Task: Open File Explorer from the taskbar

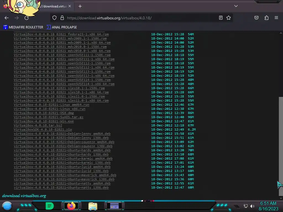Action: (93, 206)
